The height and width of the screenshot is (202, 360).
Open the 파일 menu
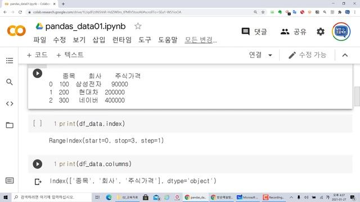[40, 40]
